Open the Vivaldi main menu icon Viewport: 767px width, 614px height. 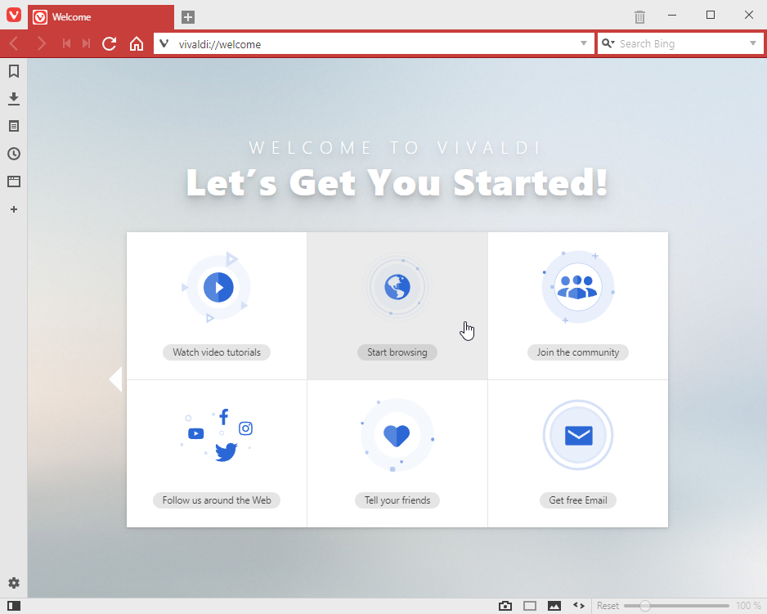click(x=14, y=15)
